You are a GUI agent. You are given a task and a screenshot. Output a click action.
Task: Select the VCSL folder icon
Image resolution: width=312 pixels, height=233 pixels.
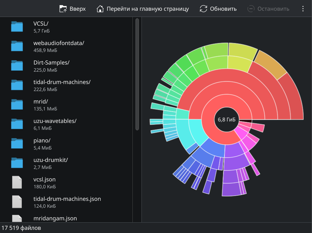17,27
